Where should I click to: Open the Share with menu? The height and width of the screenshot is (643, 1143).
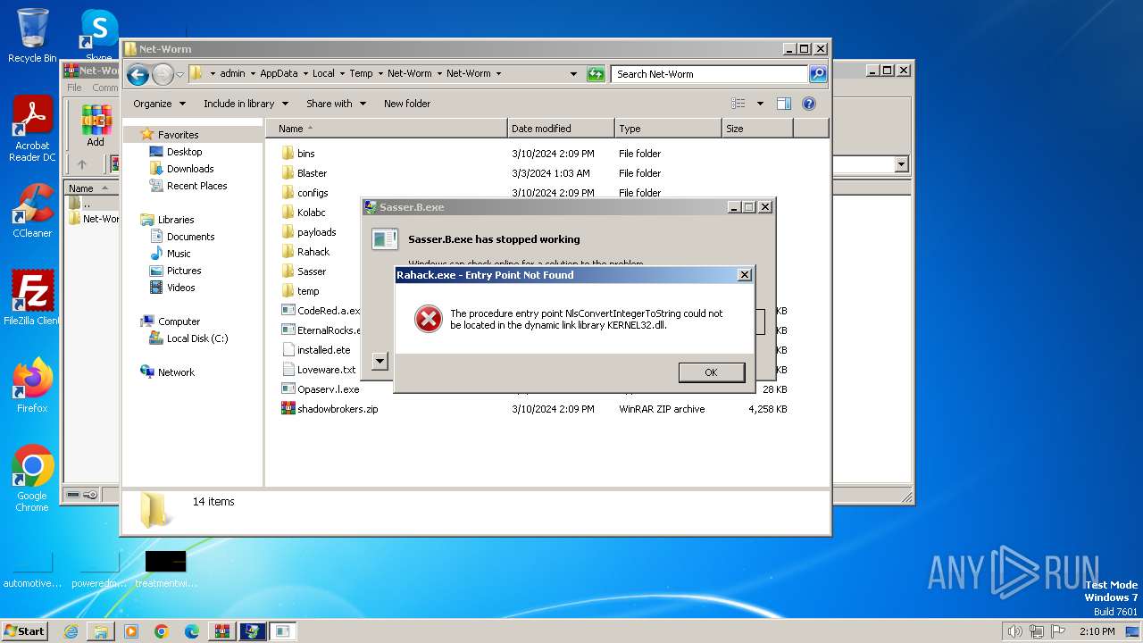tap(336, 104)
